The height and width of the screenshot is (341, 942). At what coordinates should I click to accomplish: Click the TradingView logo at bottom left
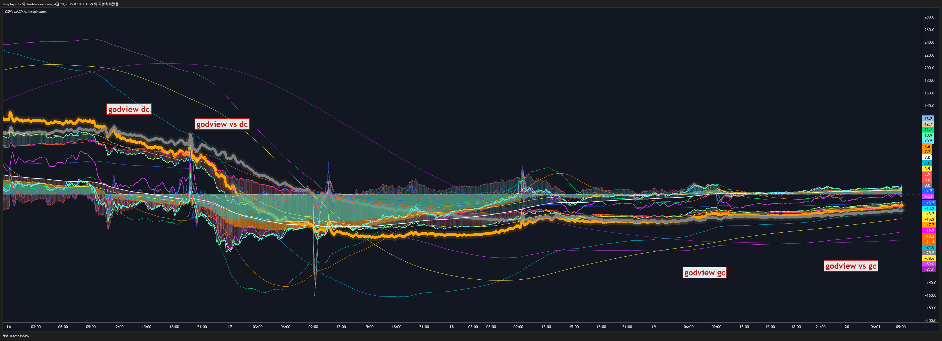click(x=16, y=336)
